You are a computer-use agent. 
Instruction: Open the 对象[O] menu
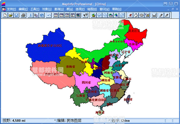47,9
